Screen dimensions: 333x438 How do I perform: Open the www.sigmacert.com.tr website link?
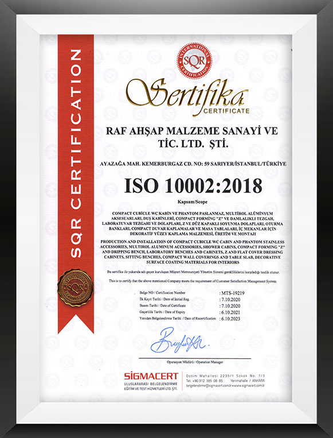[x=249, y=386]
